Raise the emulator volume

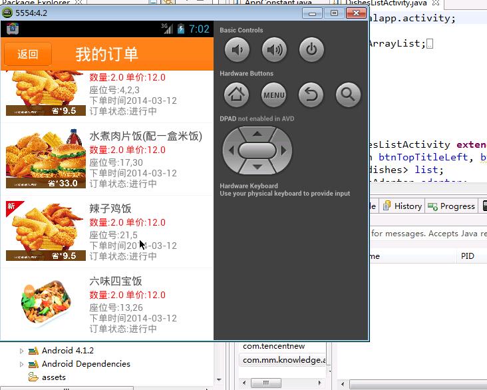click(x=274, y=50)
